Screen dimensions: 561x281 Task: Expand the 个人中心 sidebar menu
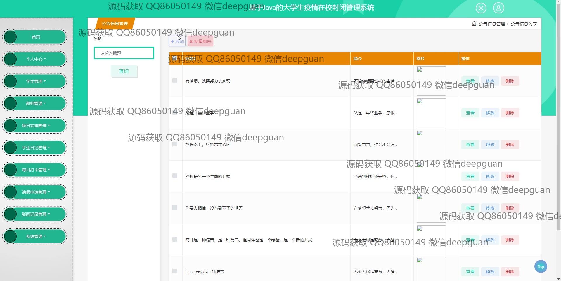[x=36, y=59]
